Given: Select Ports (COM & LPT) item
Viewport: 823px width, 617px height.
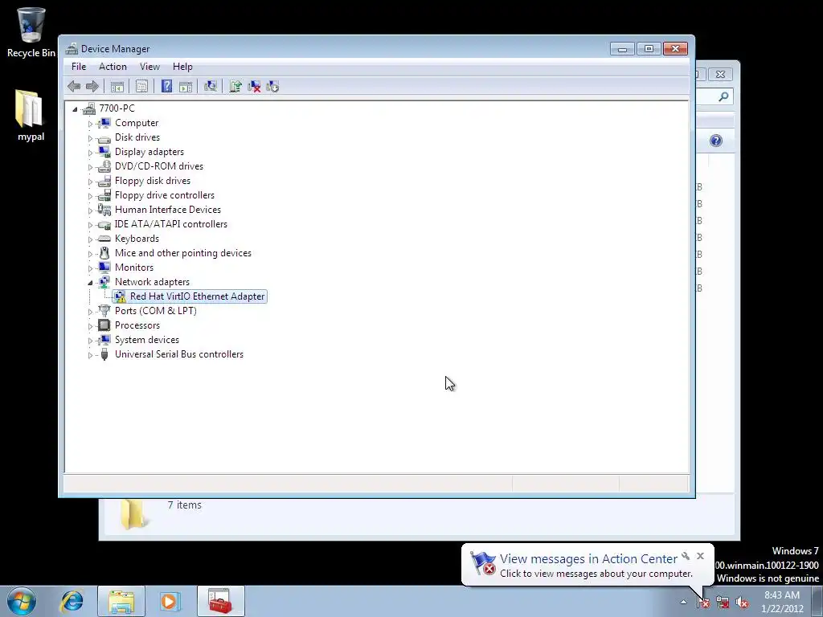Looking at the screenshot, I should (155, 311).
